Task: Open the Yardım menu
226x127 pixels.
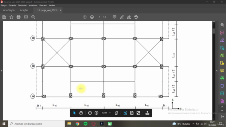Action: (52, 6)
